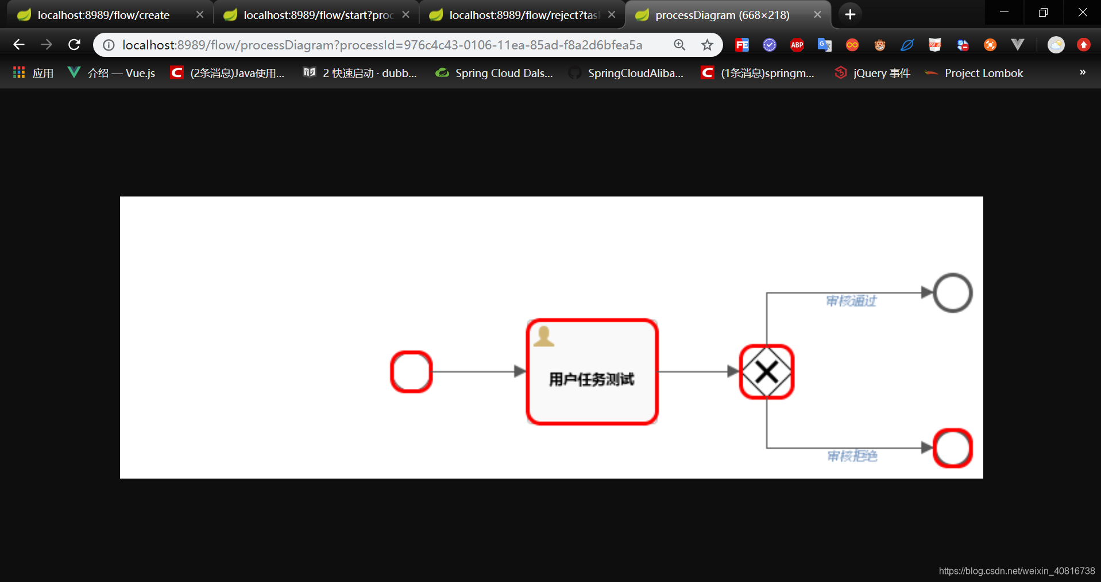Open the Vimium extension
Image resolution: width=1101 pixels, height=582 pixels.
(1017, 44)
